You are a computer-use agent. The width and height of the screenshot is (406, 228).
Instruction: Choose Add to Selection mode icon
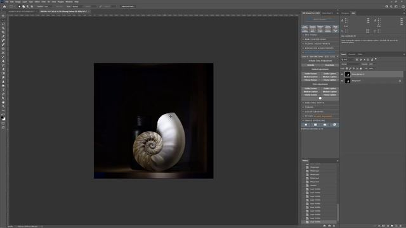click(x=23, y=6)
